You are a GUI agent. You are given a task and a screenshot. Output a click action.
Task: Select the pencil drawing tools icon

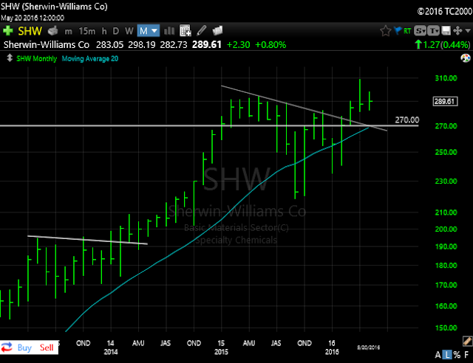(x=202, y=30)
